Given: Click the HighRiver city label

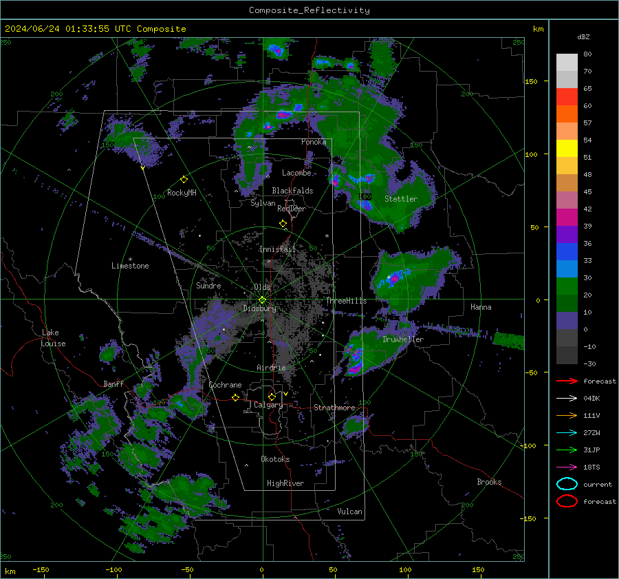Looking at the screenshot, I should click(x=285, y=483).
